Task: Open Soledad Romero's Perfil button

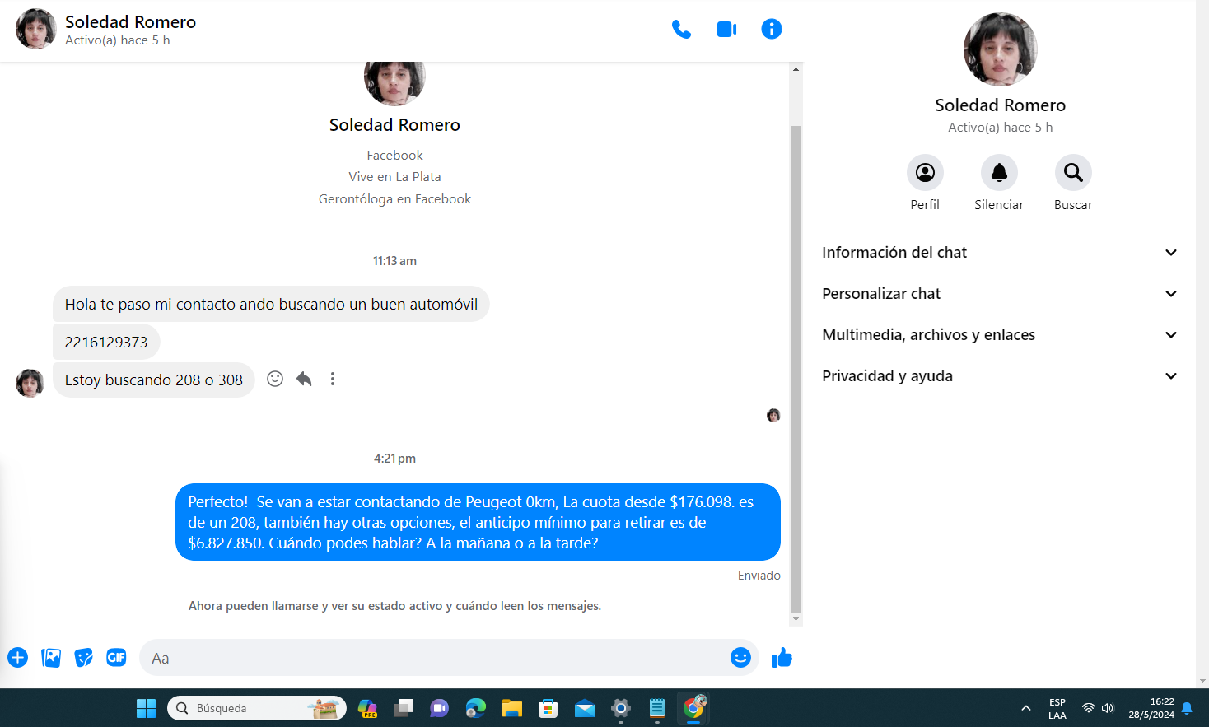Action: coord(925,173)
